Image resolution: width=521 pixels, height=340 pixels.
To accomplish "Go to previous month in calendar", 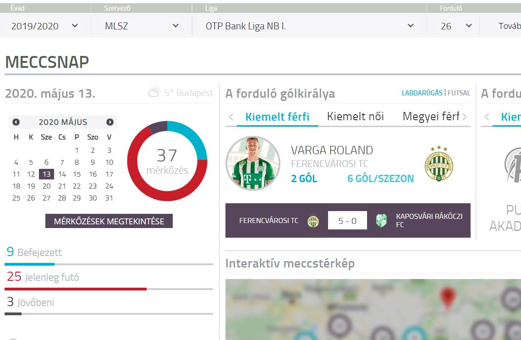I will click(16, 122).
